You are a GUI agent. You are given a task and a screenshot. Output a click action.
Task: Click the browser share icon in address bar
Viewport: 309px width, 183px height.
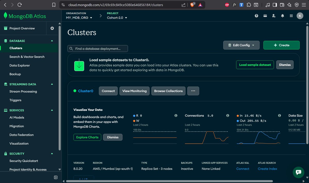coord(184,5)
